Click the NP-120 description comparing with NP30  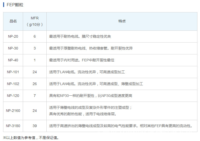tap(91, 96)
